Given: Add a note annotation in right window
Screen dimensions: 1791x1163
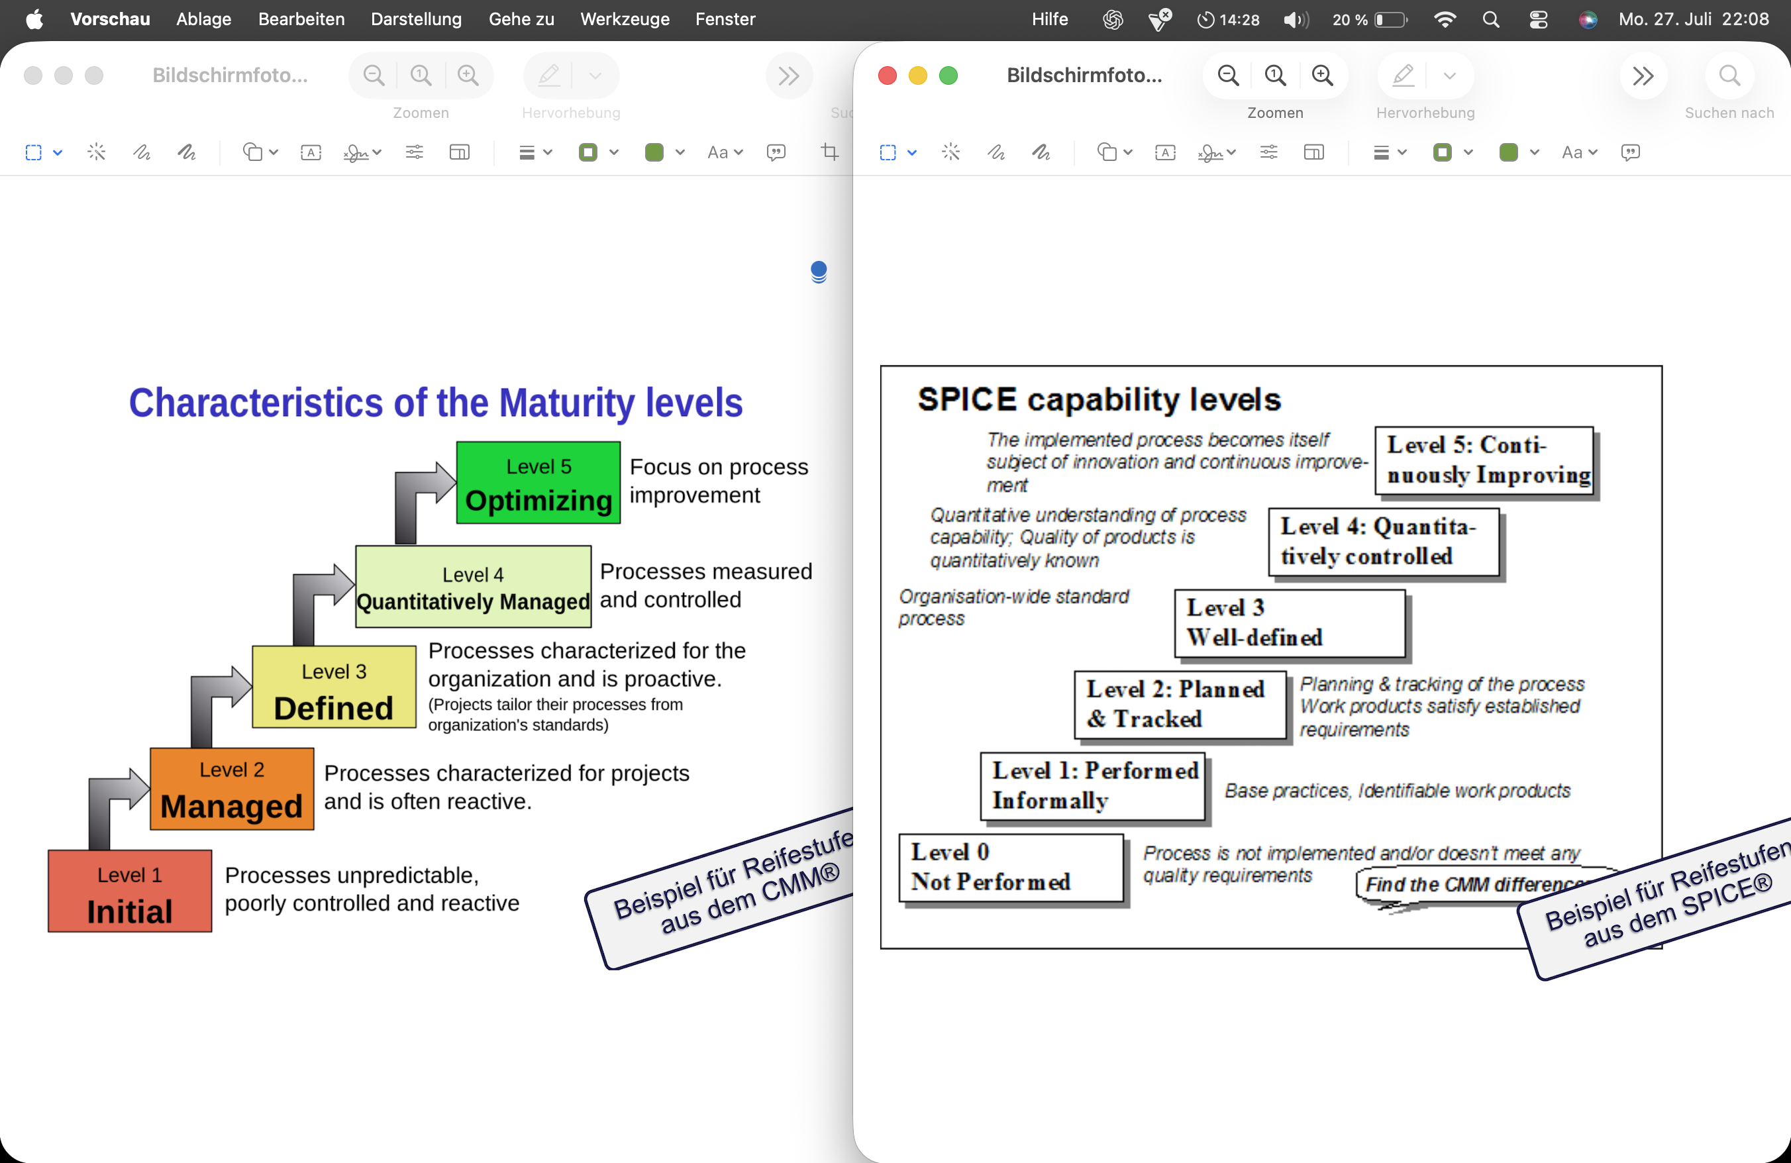Looking at the screenshot, I should pos(1630,153).
